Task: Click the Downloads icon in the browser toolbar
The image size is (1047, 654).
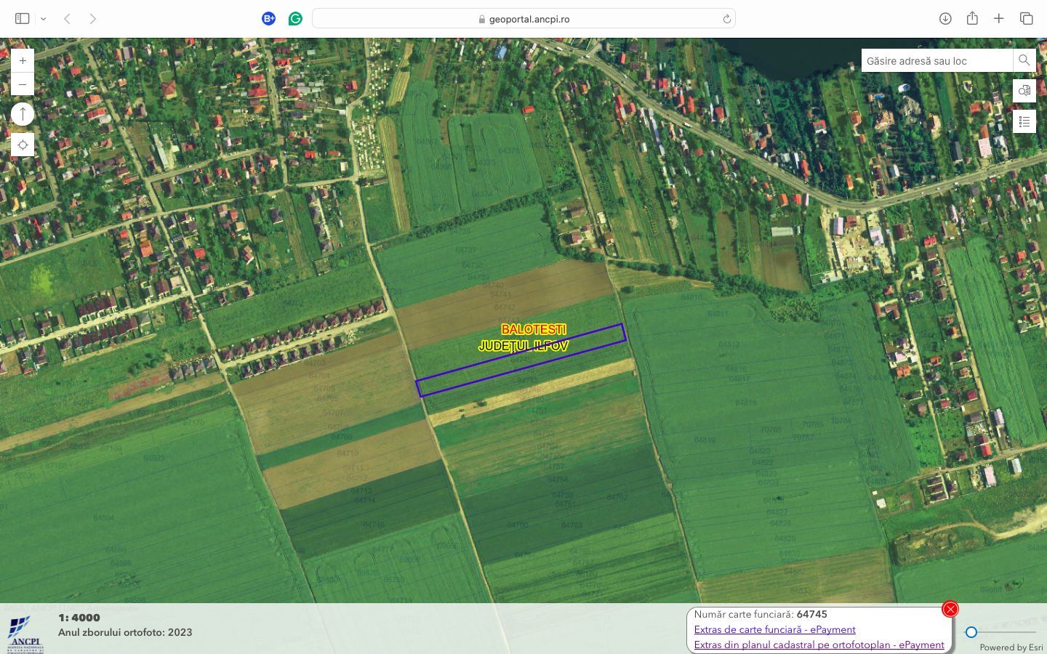Action: coord(946,18)
